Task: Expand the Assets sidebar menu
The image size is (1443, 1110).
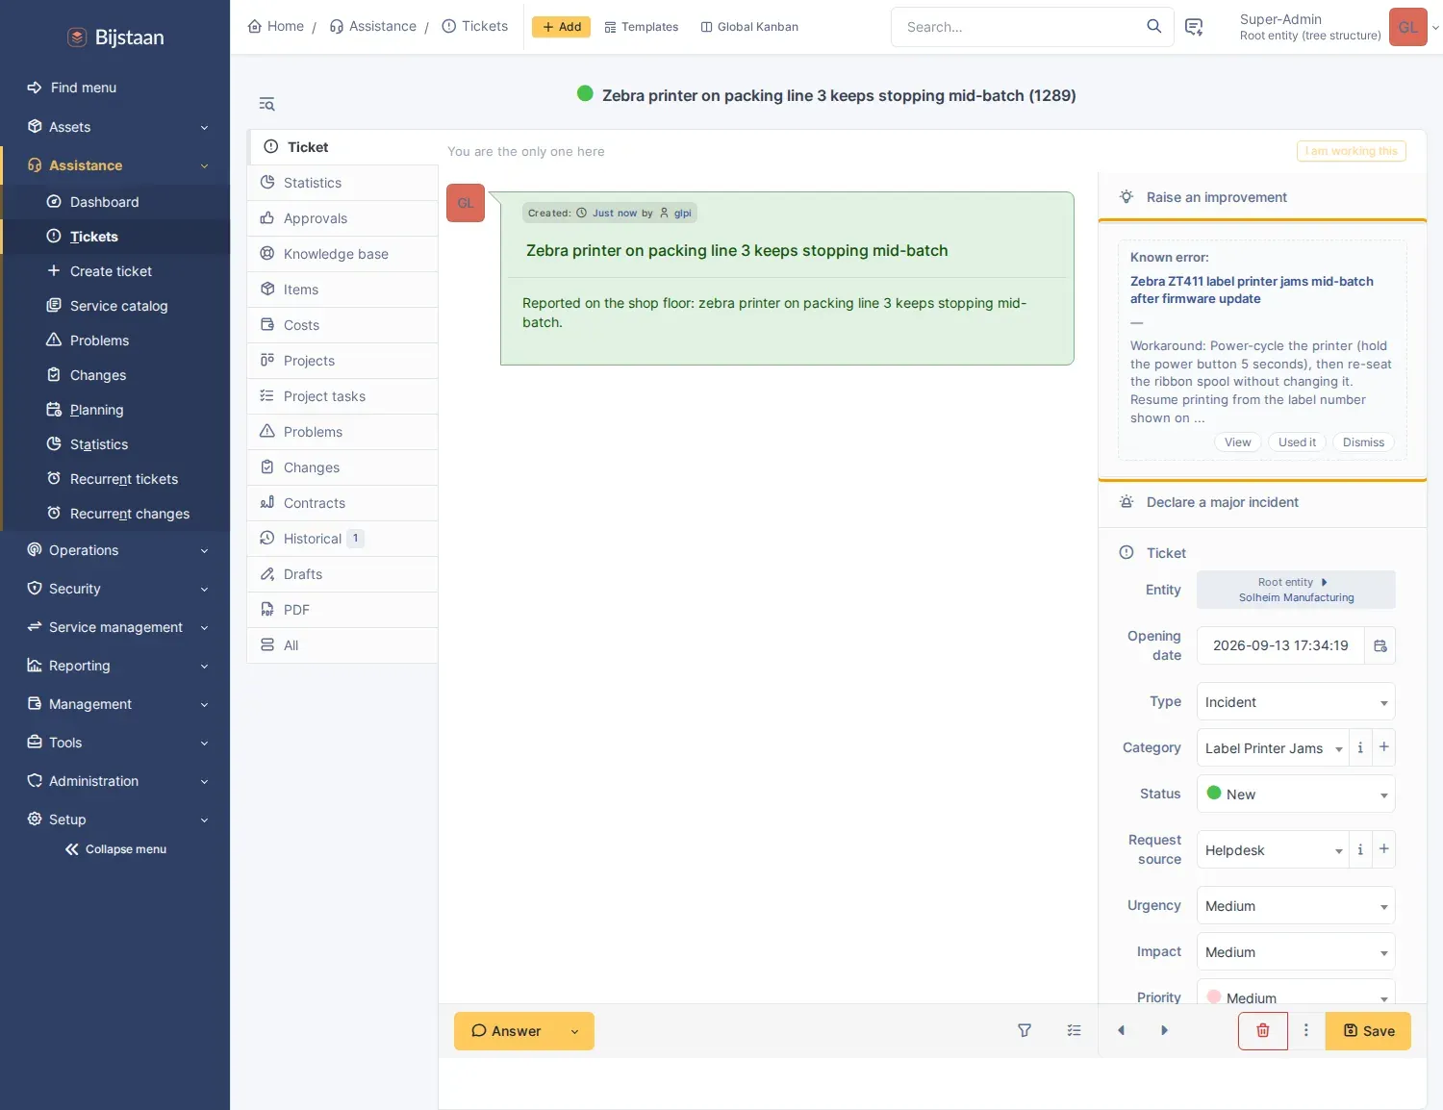Action: point(115,127)
